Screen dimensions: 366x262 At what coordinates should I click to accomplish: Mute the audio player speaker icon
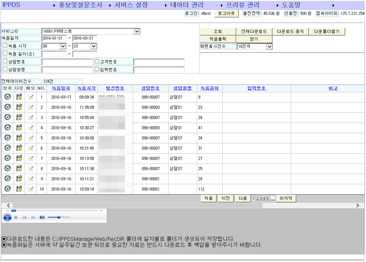(42, 218)
